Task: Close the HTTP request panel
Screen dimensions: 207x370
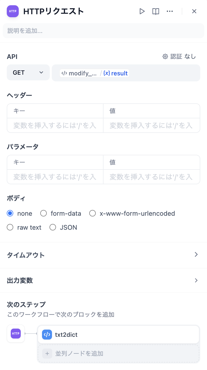Action: tap(194, 11)
